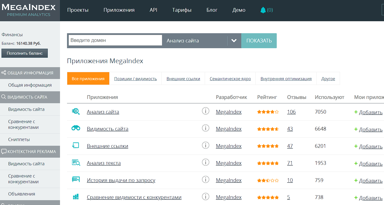Screen dimensions: 384x205
Task: Click the magnifier icon beside ВИДИМОСТЬ САЙТА
Action: pos(3,97)
